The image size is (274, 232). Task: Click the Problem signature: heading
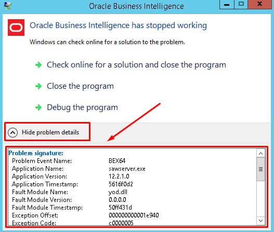36,153
